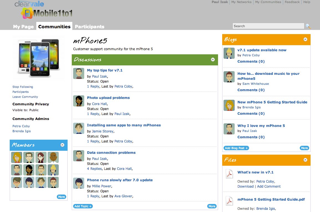The height and width of the screenshot is (212, 320).
Task: Open My top tips for v7.1 discussion
Action: click(x=105, y=70)
